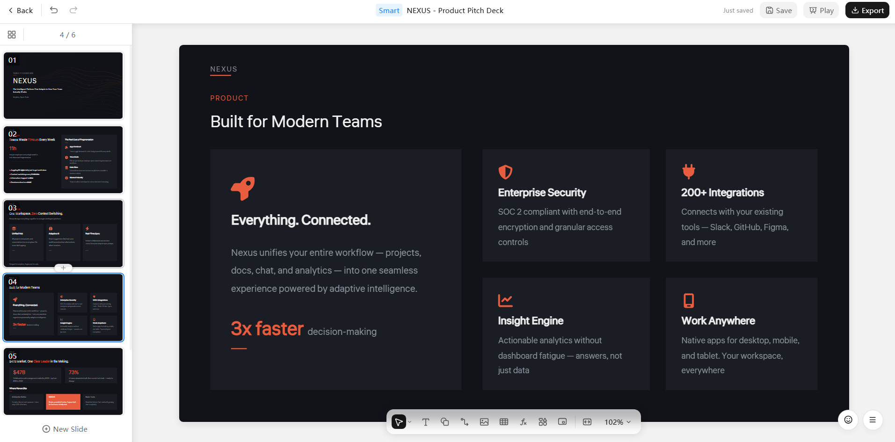Click the smiley face feedback button
This screenshot has height=442, width=895.
point(848,420)
